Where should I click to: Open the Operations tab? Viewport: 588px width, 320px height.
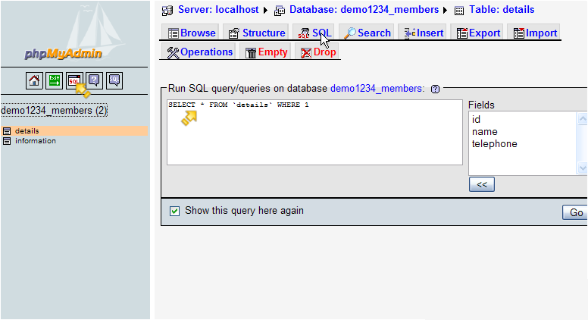tap(199, 52)
